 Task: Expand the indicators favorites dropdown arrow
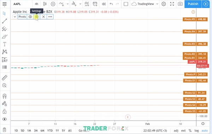coord(68,4)
